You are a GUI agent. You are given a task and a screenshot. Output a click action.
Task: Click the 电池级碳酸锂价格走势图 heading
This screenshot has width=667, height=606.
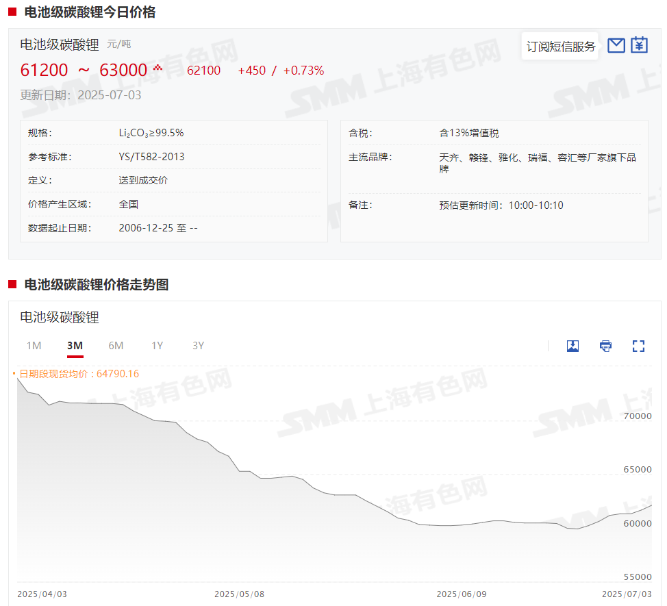tap(96, 285)
